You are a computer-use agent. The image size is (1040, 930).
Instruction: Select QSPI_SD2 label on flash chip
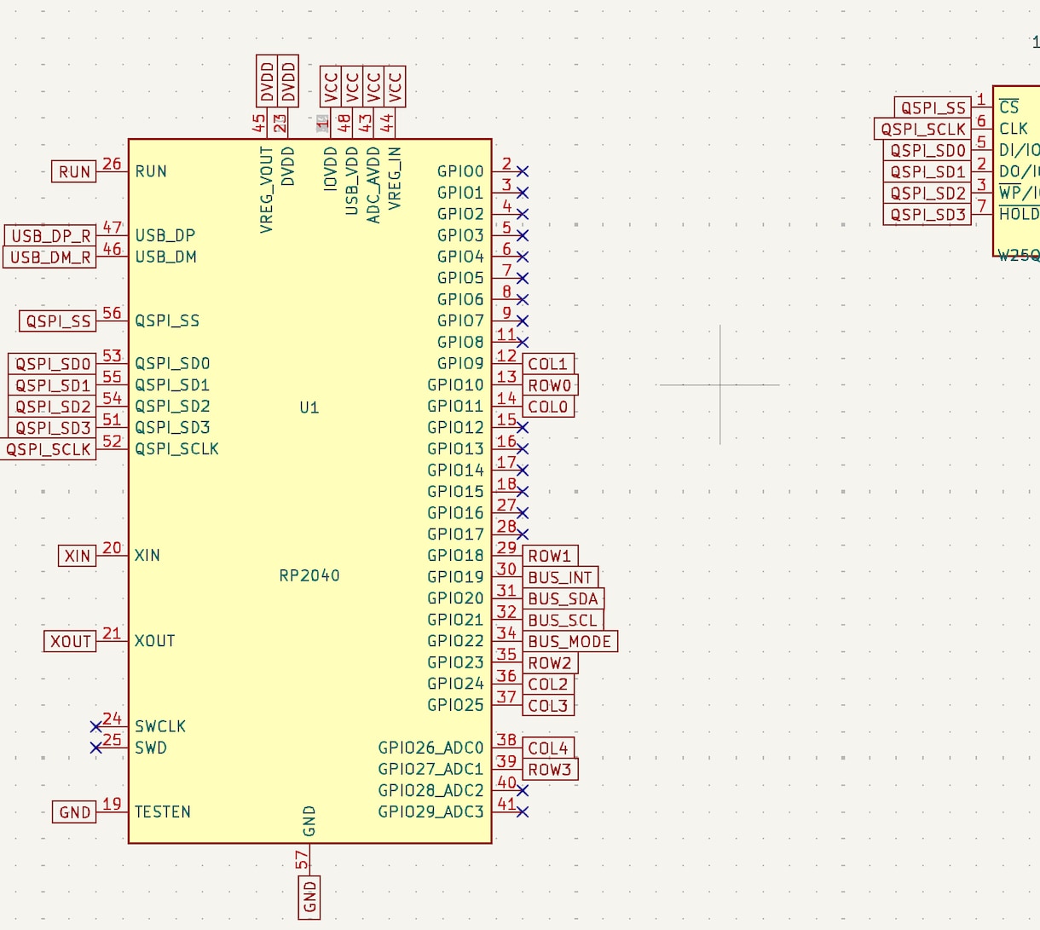click(x=927, y=194)
